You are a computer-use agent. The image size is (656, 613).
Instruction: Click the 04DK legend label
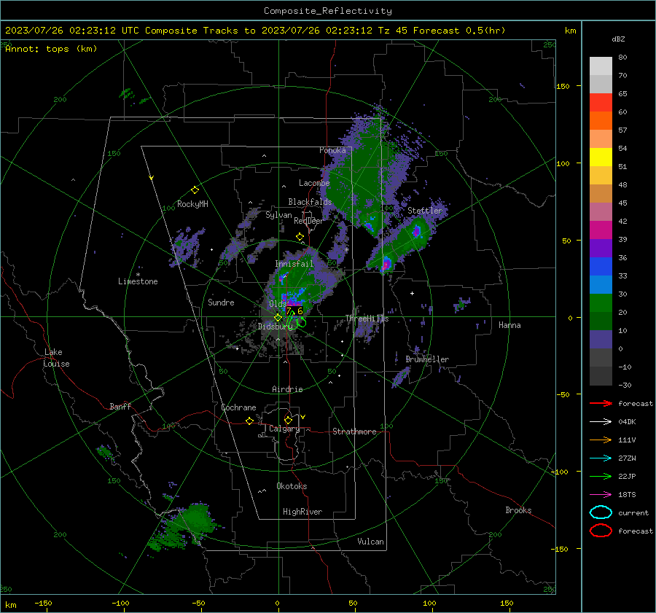(627, 421)
